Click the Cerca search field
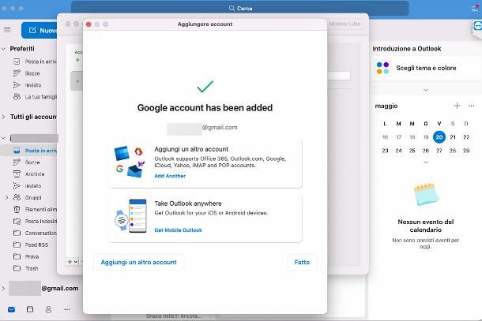482x321 pixels. tap(240, 9)
